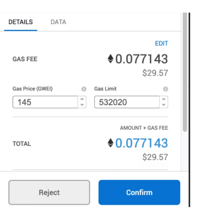Click the Gas Price info icon
Image resolution: width=200 pixels, height=208 pixels.
(84, 89)
